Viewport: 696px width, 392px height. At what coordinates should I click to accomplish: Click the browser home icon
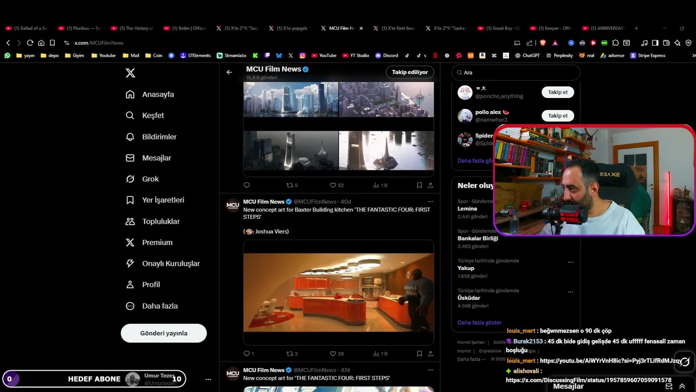click(41, 42)
